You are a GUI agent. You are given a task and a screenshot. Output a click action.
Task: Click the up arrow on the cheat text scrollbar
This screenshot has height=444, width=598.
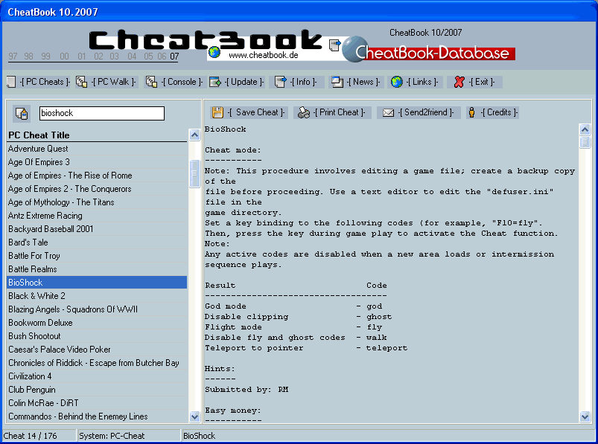(x=585, y=128)
